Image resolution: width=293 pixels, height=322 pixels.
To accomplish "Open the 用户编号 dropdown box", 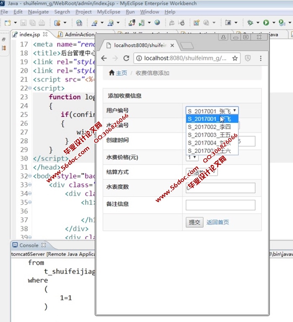I will (x=212, y=111).
